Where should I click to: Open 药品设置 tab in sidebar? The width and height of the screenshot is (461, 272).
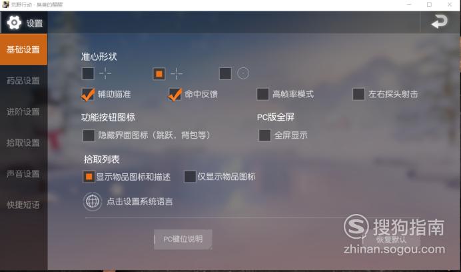pyautogui.click(x=23, y=81)
